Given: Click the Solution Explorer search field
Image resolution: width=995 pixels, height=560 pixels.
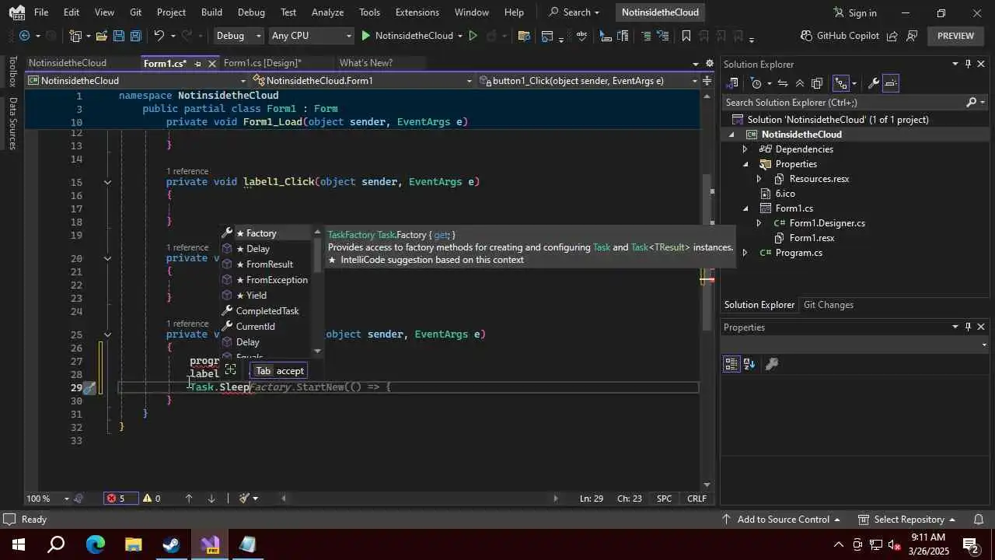Looking at the screenshot, I should tap(844, 103).
